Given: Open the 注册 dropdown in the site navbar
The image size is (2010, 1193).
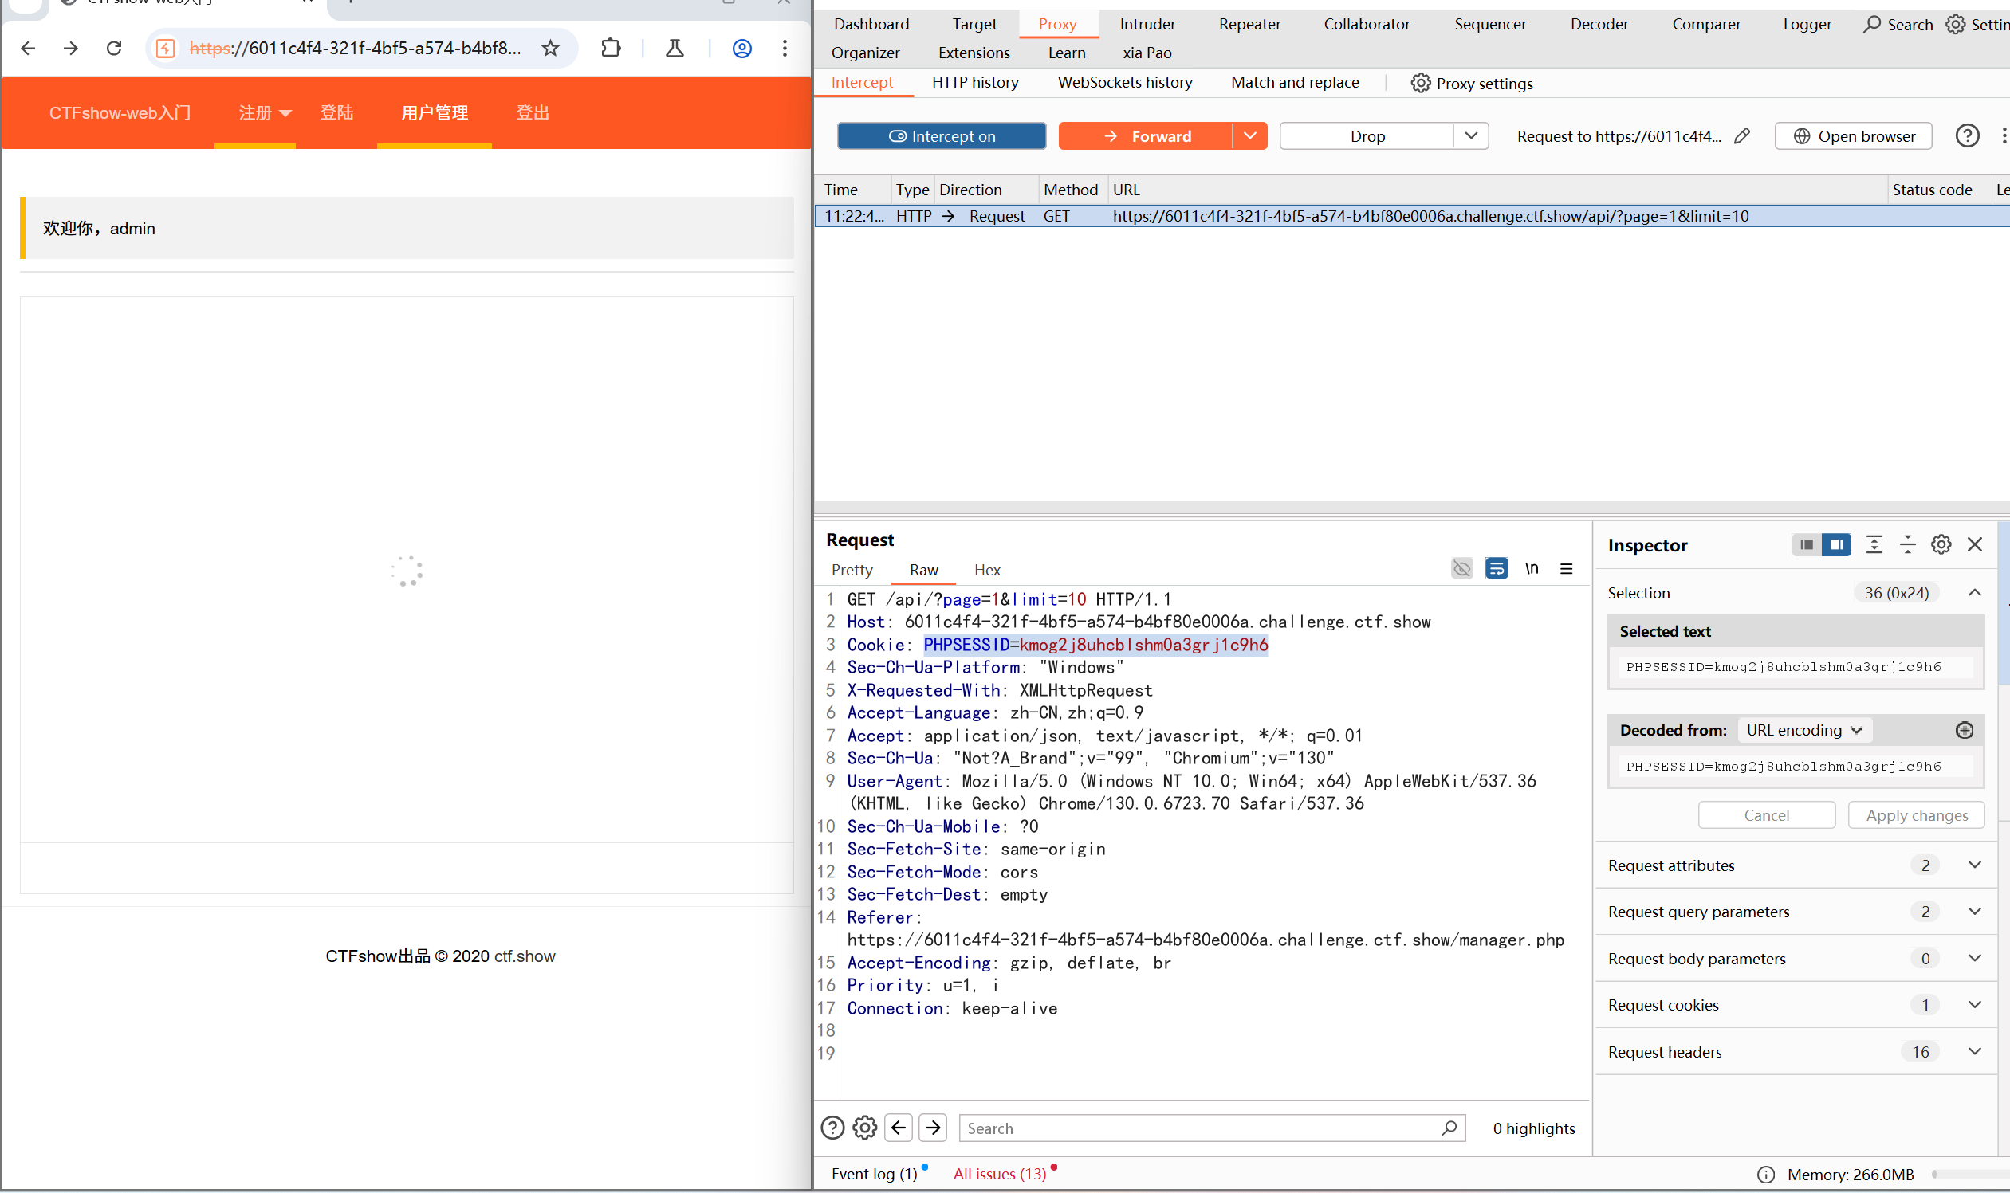Looking at the screenshot, I should pyautogui.click(x=265, y=112).
